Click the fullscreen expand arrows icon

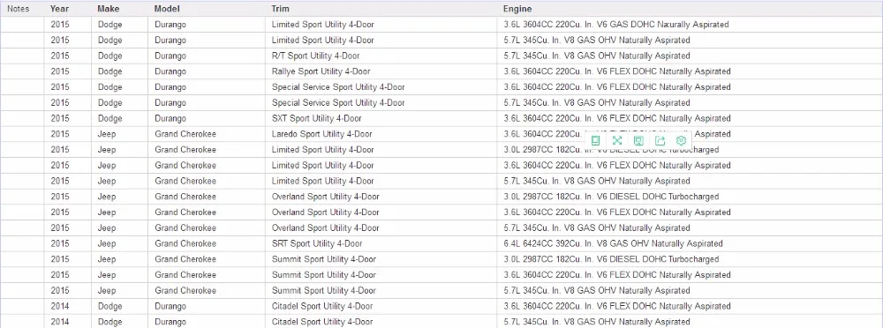[617, 141]
